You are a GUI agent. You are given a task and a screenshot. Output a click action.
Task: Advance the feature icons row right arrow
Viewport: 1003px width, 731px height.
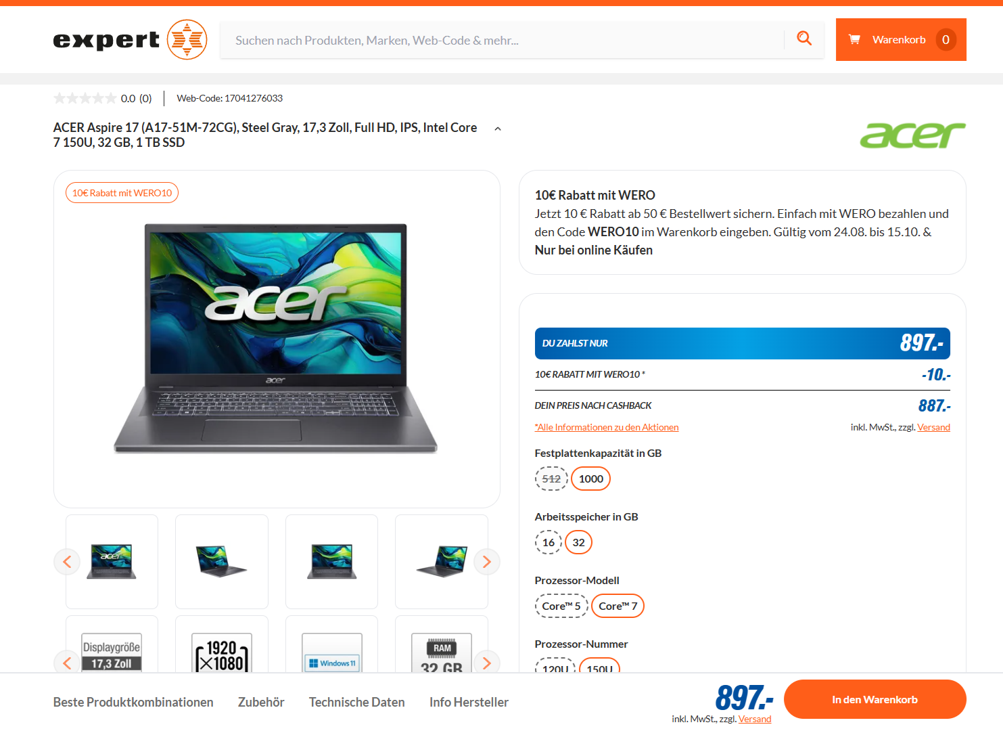[487, 663]
